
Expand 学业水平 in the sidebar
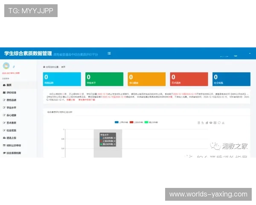click(13, 107)
